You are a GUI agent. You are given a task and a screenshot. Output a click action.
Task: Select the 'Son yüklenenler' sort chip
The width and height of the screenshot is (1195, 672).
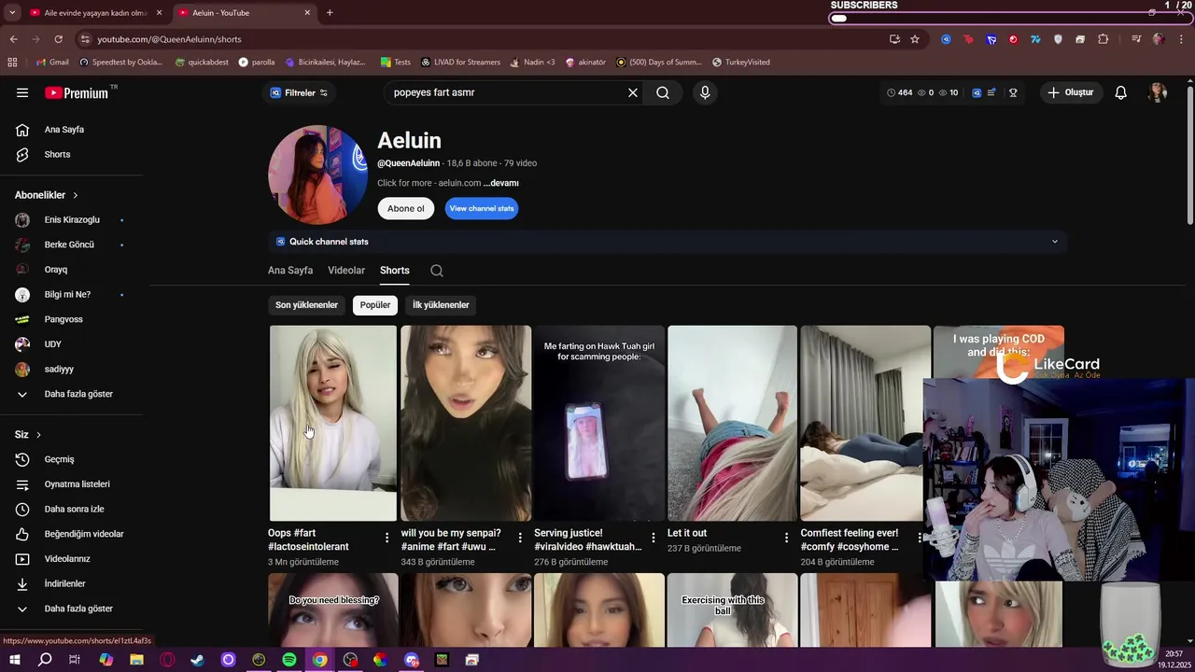[x=306, y=305]
